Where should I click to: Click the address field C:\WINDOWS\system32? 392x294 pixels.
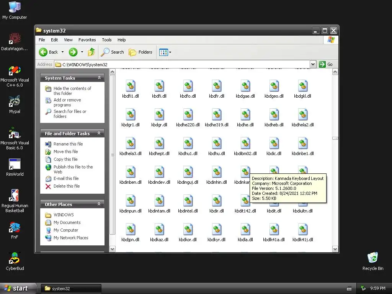coord(182,64)
